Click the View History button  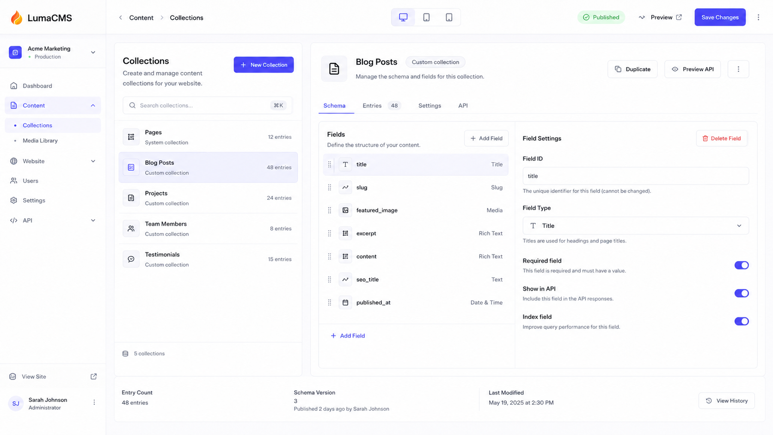pos(727,401)
